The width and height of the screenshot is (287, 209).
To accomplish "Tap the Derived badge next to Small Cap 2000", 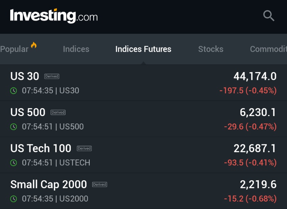I will (x=100, y=185).
